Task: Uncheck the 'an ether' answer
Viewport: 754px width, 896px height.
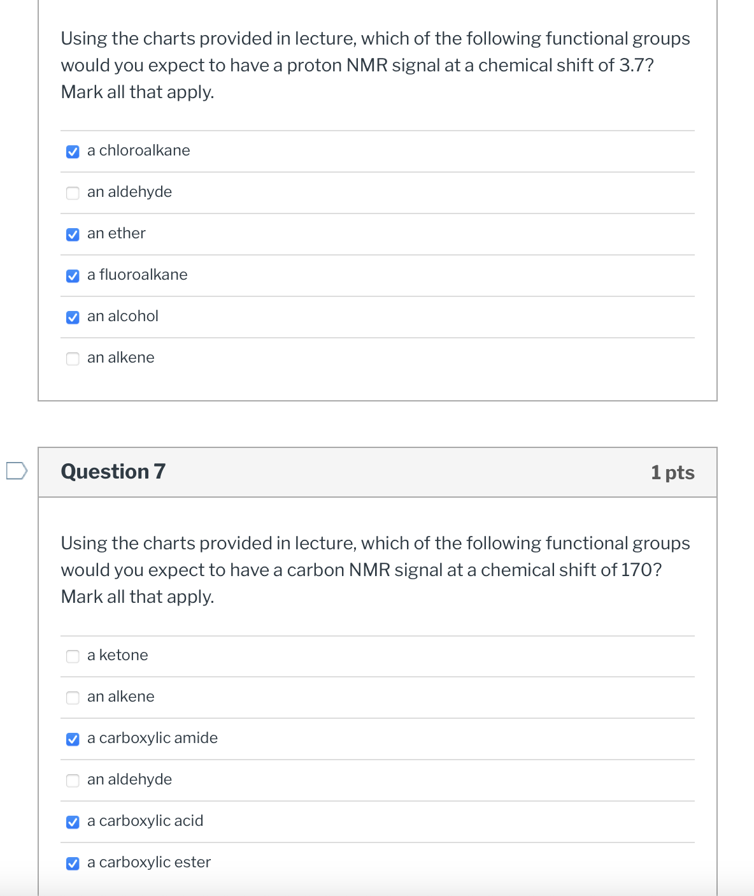Action: point(73,235)
